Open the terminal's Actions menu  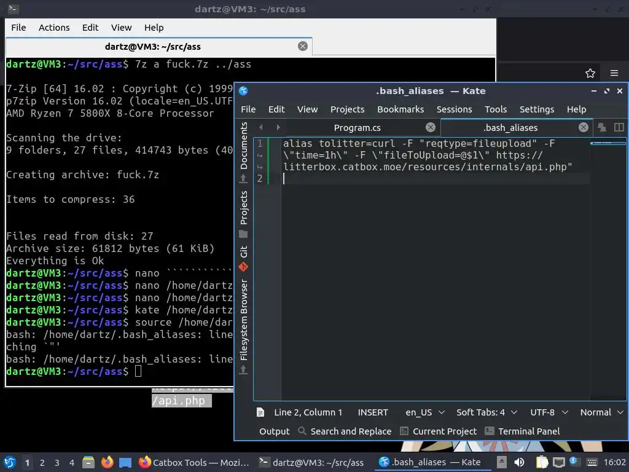pyautogui.click(x=54, y=27)
